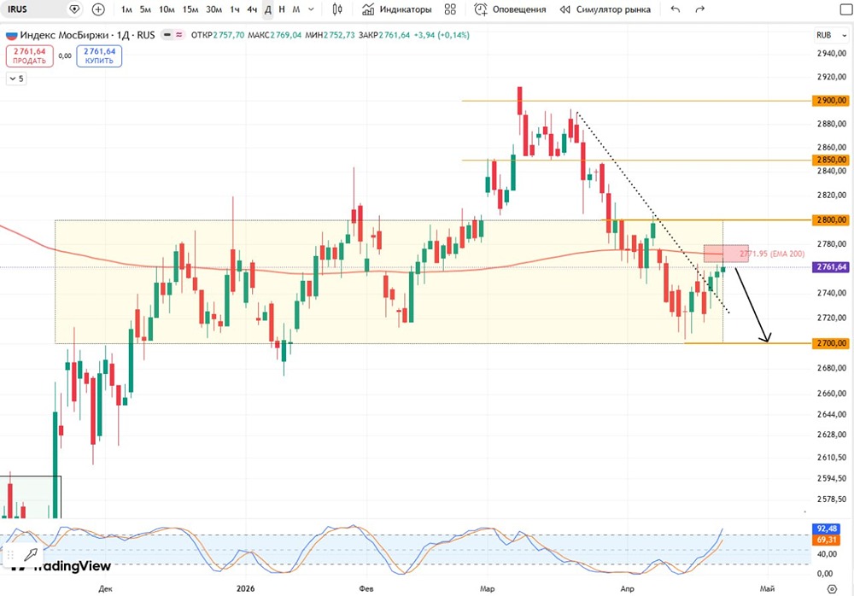The image size is (854, 596).
Task: Open indicator templates grid icon
Action: [x=450, y=9]
